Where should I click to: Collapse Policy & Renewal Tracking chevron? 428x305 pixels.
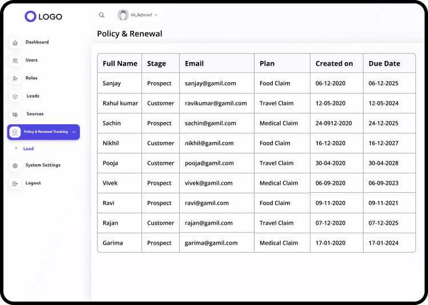(x=74, y=132)
